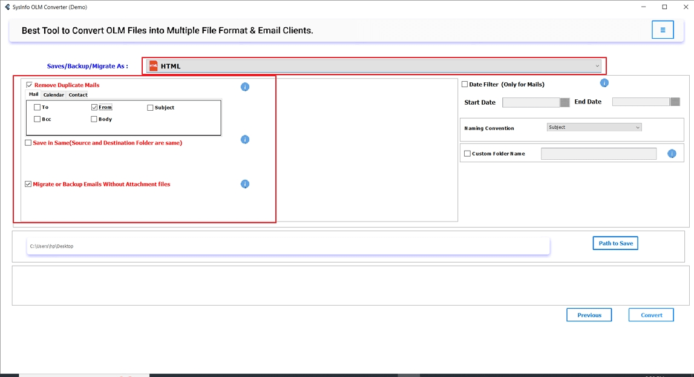Image resolution: width=694 pixels, height=377 pixels.
Task: Check the Body duplicate criterion
Action: 94,119
